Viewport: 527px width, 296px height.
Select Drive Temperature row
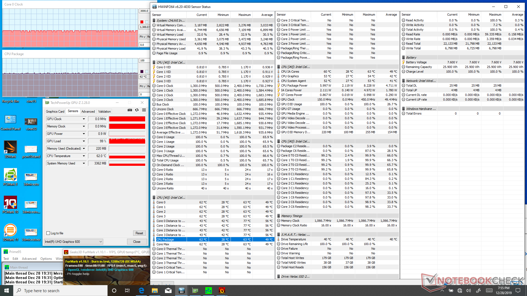click(337, 239)
